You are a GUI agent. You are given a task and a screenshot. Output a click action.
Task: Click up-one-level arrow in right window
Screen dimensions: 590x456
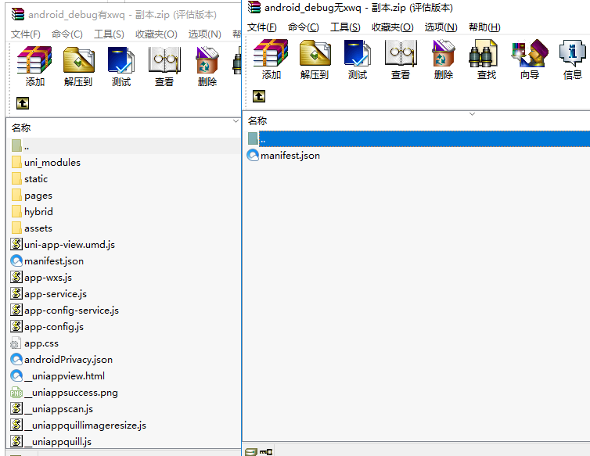[259, 96]
